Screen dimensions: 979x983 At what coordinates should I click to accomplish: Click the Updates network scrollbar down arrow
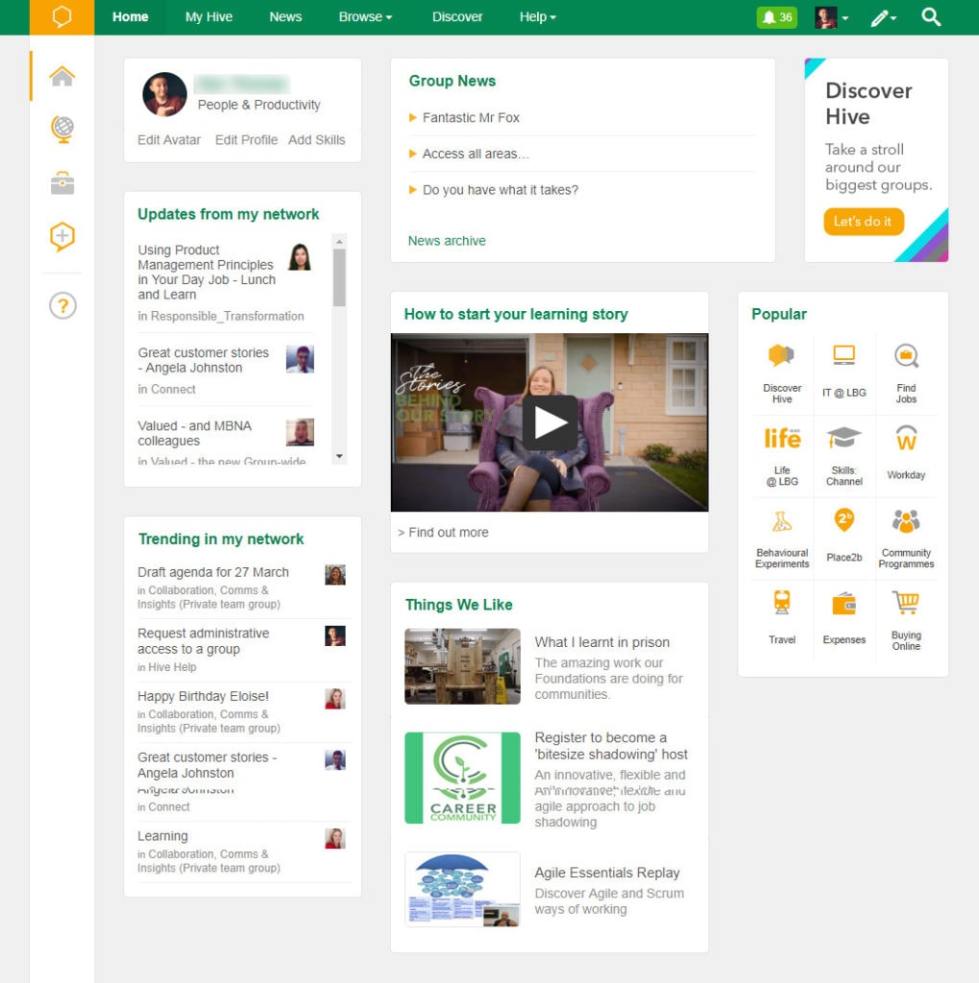339,456
